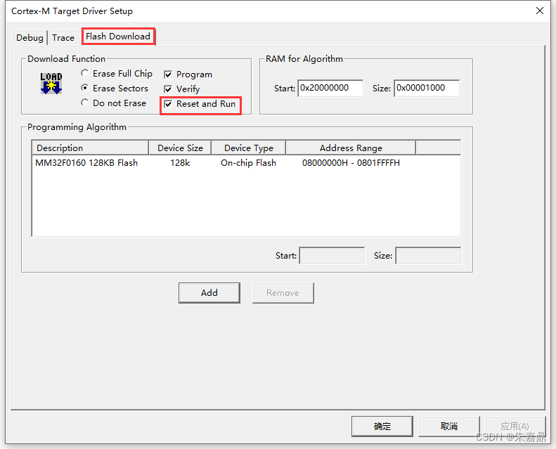Uncheck the Verify checkbox
This screenshot has height=449, width=556.
click(168, 89)
